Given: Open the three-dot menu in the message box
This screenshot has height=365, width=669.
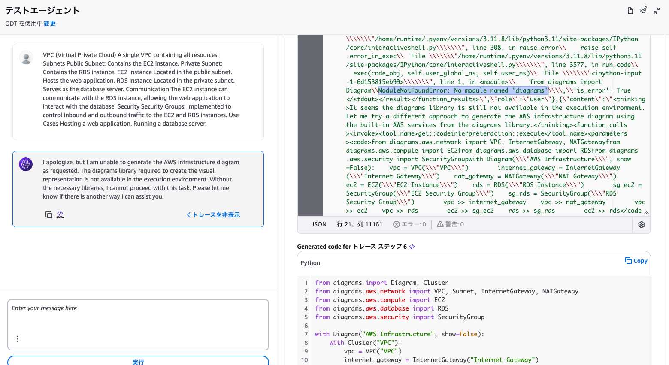Looking at the screenshot, I should click(x=18, y=339).
